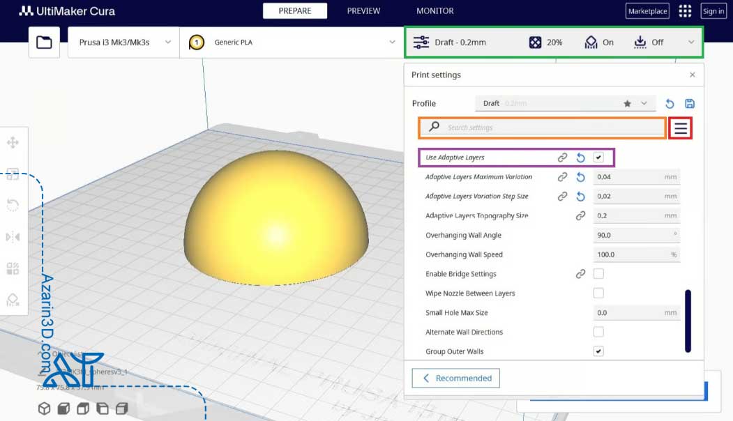Image resolution: width=733 pixels, height=421 pixels.
Task: Check Alternate Wall Directions
Action: pos(598,332)
